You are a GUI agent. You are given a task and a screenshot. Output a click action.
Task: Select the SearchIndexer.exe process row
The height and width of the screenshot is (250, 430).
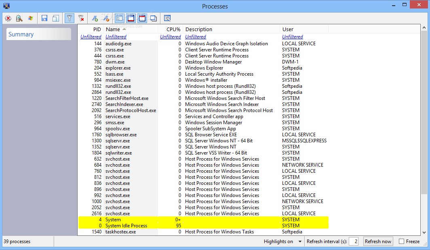203,104
